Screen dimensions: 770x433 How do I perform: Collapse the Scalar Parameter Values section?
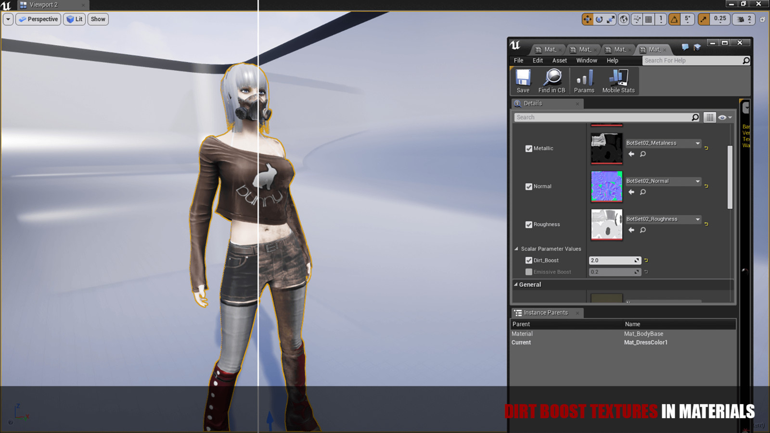tap(516, 249)
